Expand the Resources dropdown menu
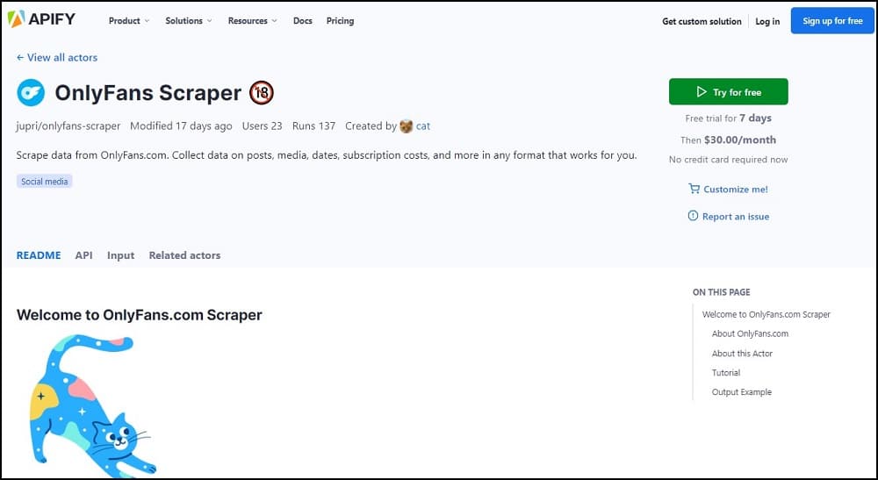The image size is (878, 480). [x=253, y=21]
